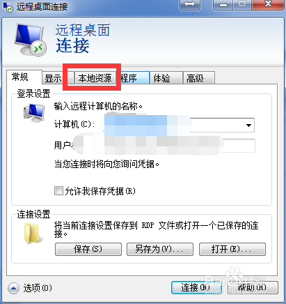Viewport: 286px width, 304px height.
Task: Click the folder icon in 连接设置
Action: (31, 234)
